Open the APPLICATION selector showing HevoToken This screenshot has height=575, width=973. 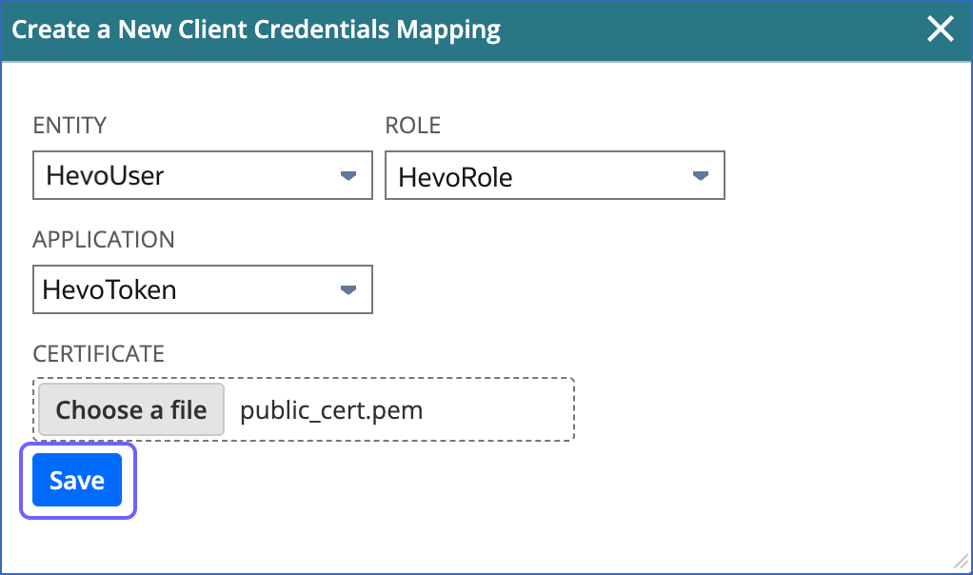[x=202, y=289]
